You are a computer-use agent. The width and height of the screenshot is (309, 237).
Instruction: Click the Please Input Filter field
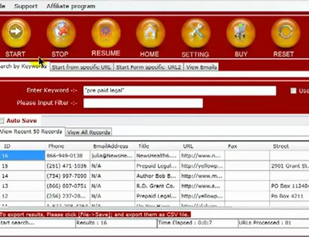(143, 103)
